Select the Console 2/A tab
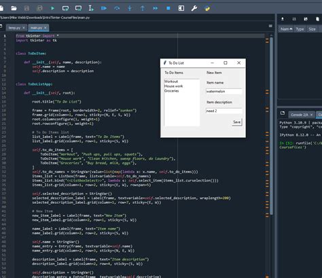The width and height of the screenshot is (322, 278). click(x=299, y=115)
